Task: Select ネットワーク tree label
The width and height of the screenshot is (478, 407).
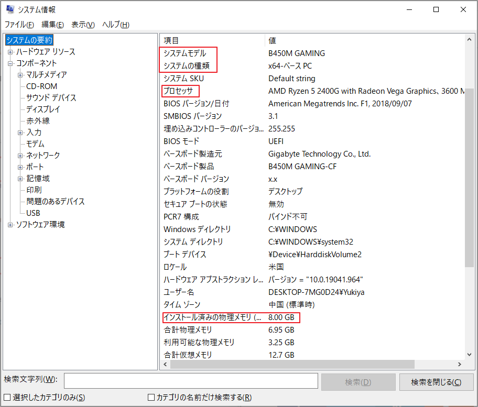Action: (x=43, y=156)
